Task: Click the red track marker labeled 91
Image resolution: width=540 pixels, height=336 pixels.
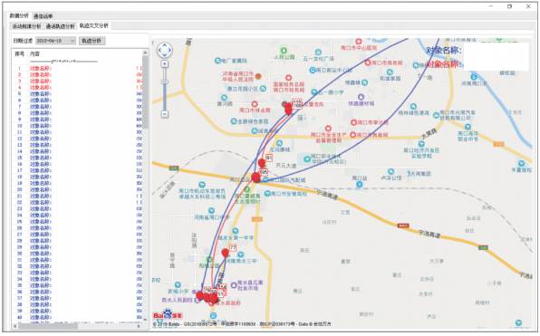Action: tap(262, 163)
